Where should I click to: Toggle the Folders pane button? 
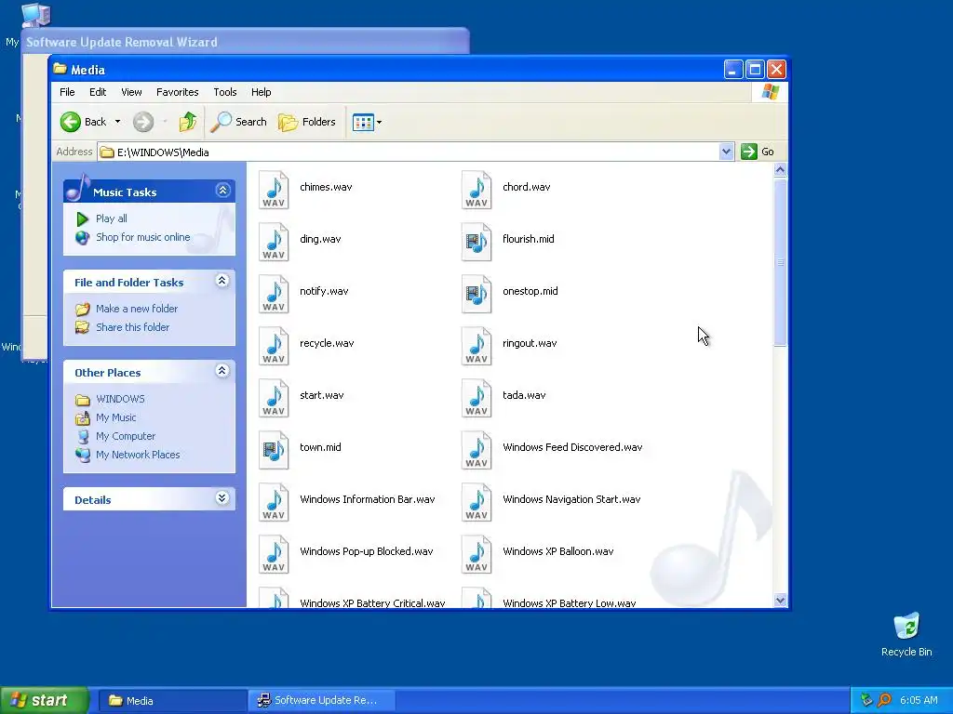click(x=307, y=122)
